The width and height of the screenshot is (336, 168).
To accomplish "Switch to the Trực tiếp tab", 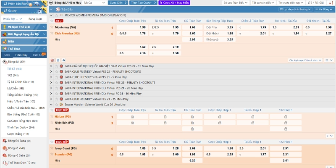I will (38, 55).
